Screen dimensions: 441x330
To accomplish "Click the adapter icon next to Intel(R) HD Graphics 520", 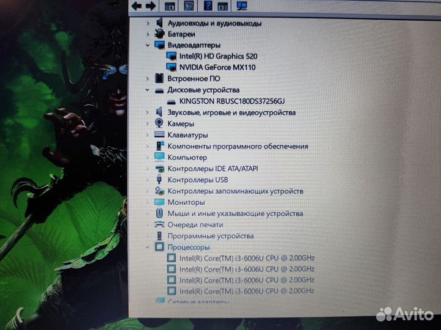I will 171,56.
